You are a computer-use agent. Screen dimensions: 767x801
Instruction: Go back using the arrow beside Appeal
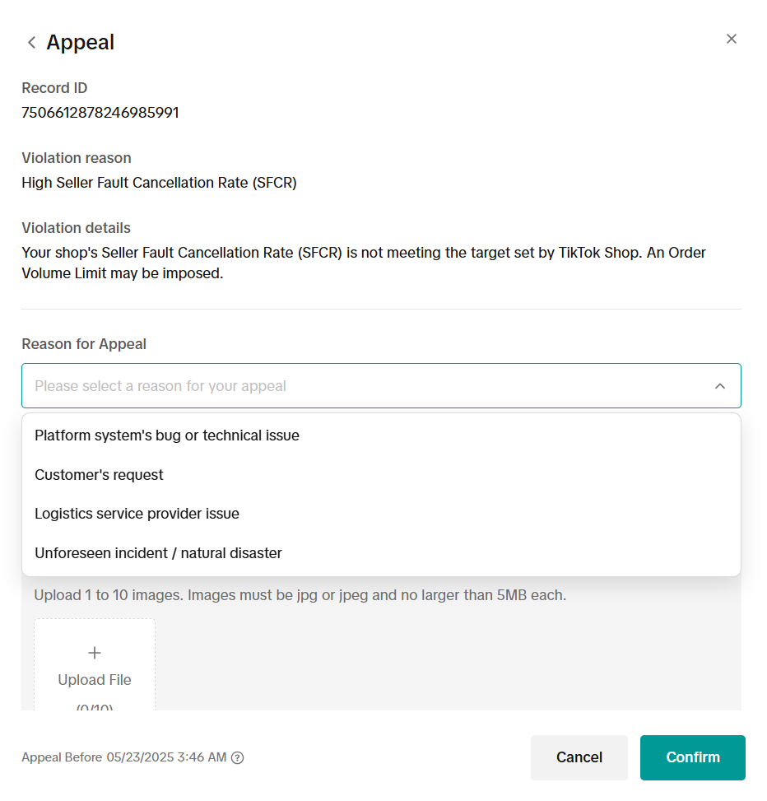[31, 43]
